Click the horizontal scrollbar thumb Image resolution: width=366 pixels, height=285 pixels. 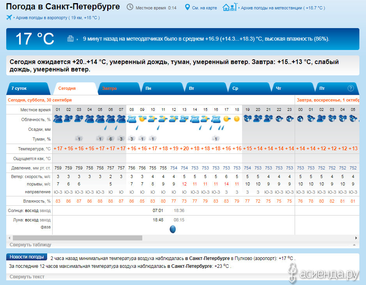click(78, 238)
